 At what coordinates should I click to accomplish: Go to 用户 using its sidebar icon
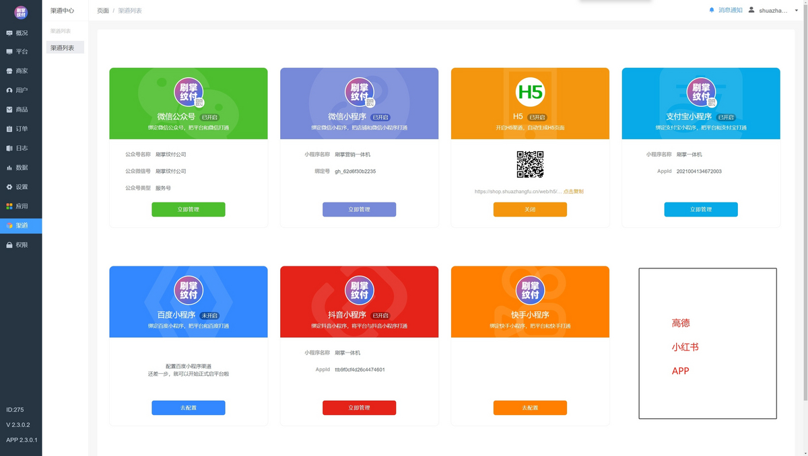click(x=9, y=90)
